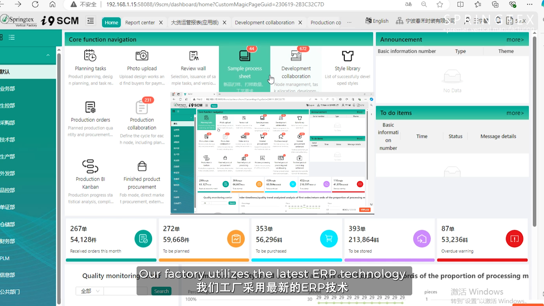
Task: Go forward with the browser arrow icon
Action: [x=18, y=4]
